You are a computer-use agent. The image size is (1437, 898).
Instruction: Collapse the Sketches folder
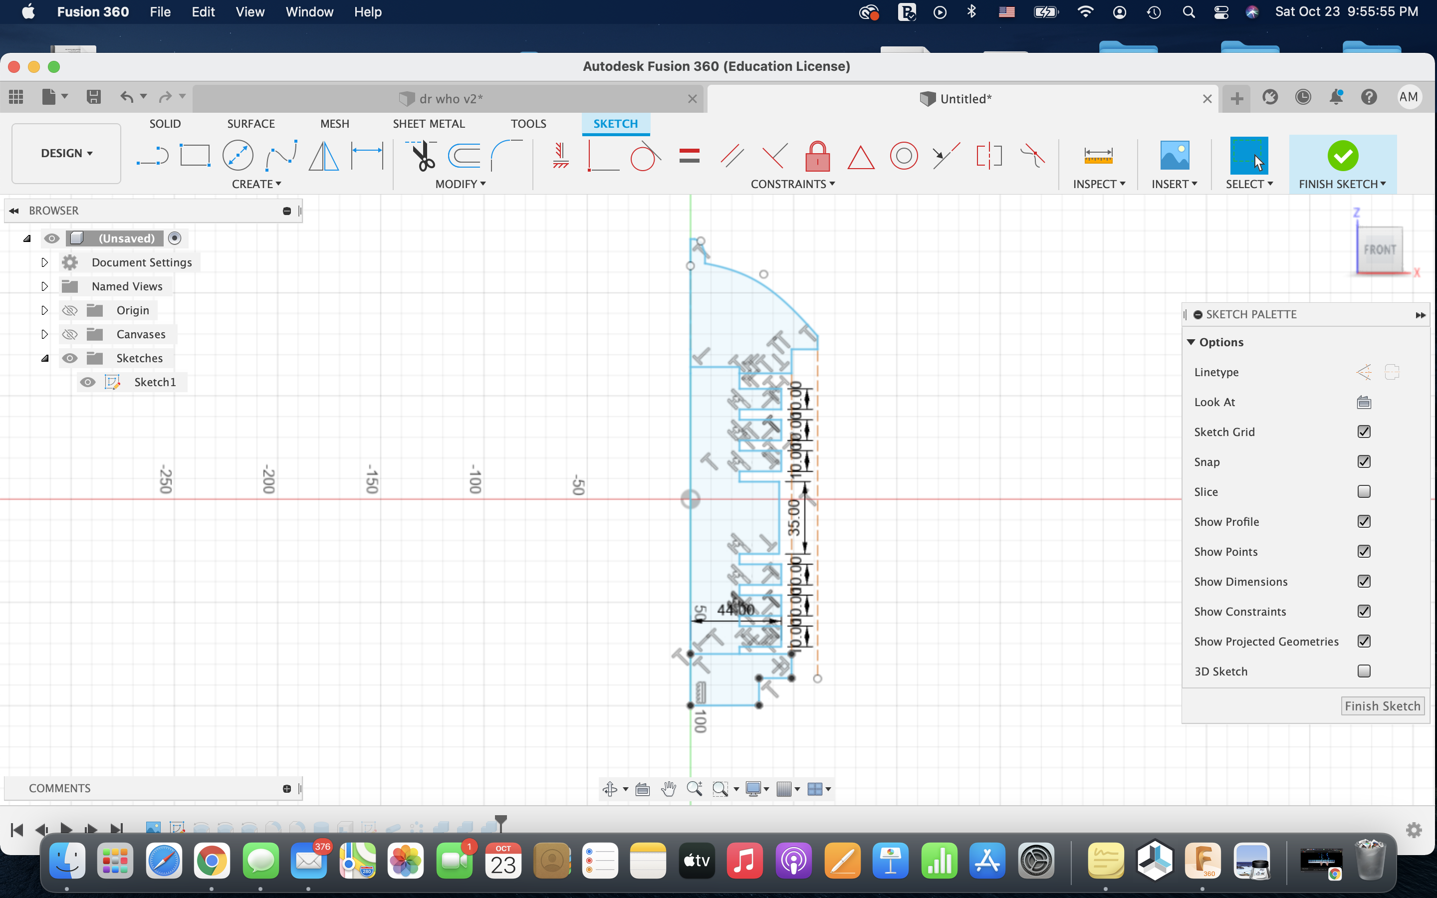pyautogui.click(x=44, y=358)
